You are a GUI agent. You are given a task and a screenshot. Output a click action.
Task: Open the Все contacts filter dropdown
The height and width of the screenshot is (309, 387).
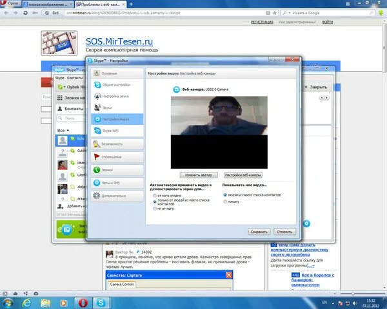[63, 130]
